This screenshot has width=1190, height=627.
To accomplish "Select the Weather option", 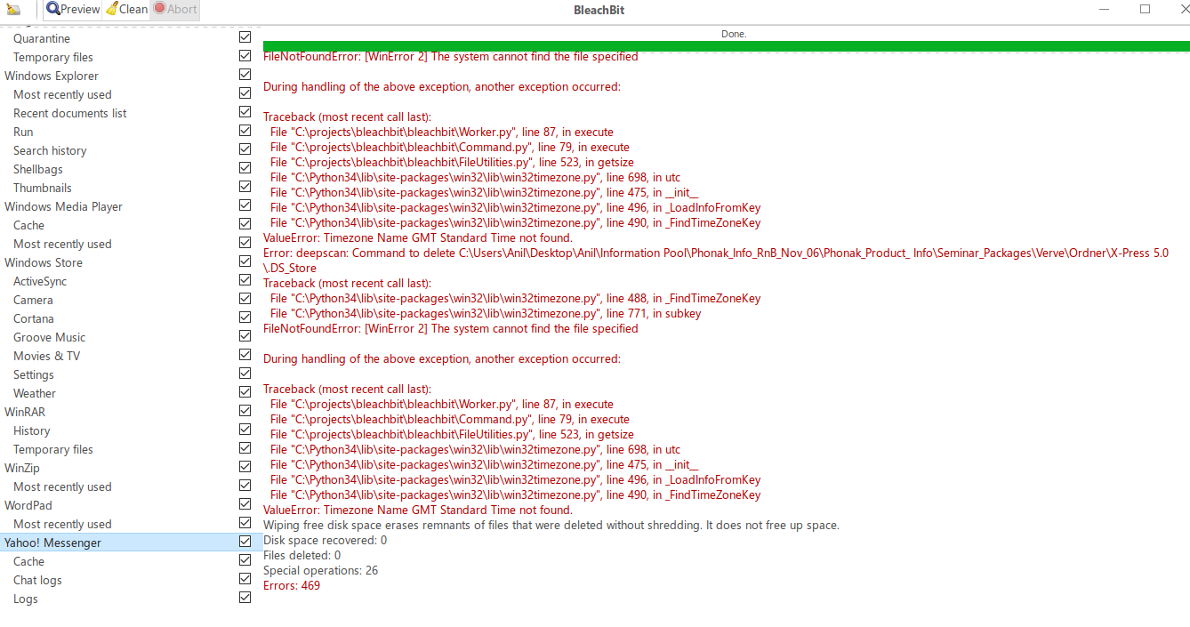I will coord(35,393).
